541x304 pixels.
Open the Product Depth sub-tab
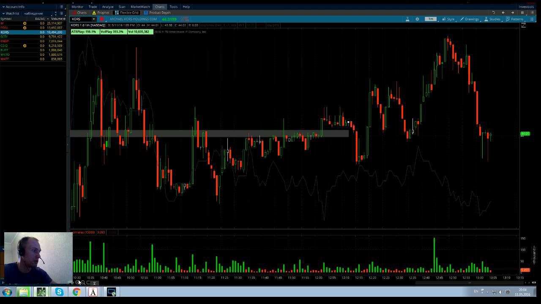pyautogui.click(x=157, y=13)
